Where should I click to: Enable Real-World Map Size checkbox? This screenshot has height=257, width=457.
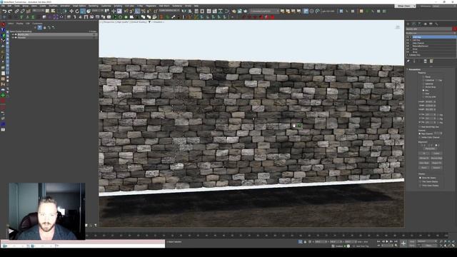pyautogui.click(x=420, y=127)
